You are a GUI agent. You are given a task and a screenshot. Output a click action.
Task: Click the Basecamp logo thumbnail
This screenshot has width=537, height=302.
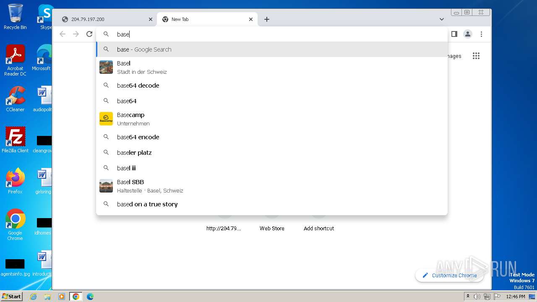tap(106, 119)
